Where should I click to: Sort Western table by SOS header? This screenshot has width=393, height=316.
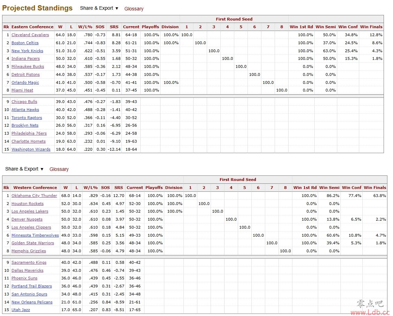[105, 188]
